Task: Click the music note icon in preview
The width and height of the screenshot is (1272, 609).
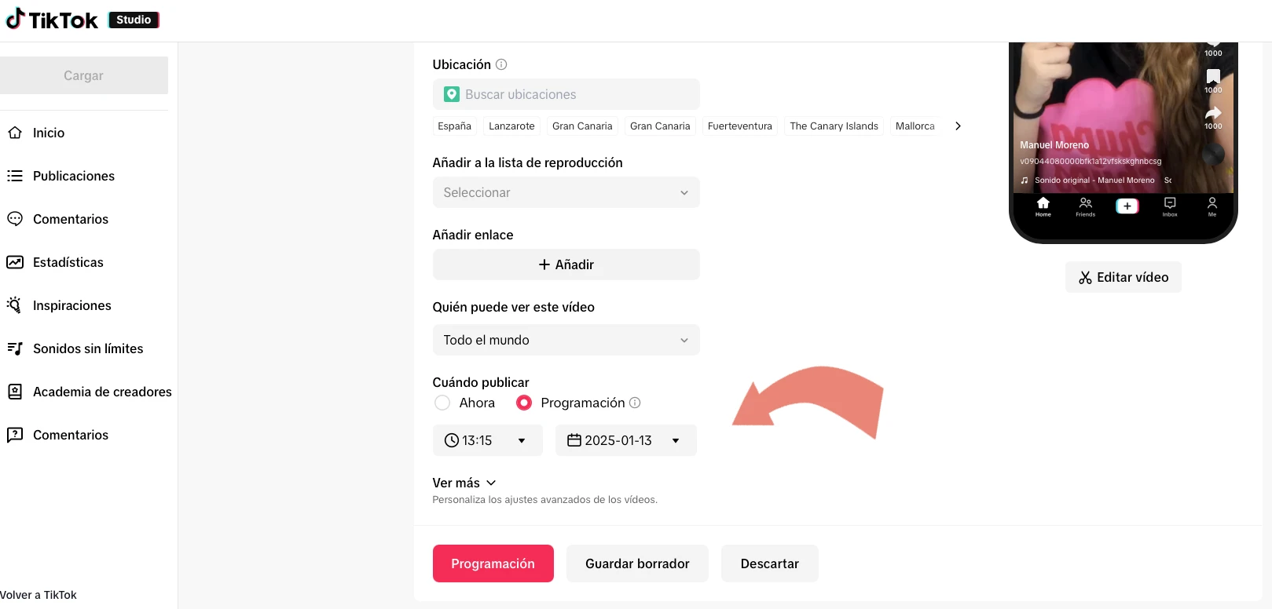Action: point(1025,181)
